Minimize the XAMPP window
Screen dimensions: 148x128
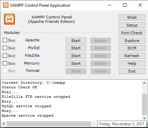110,5
